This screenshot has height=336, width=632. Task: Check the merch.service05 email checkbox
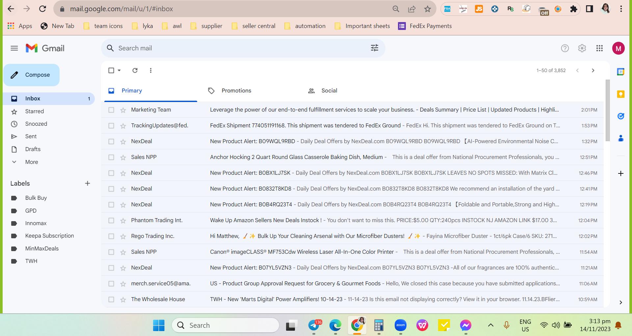point(111,284)
